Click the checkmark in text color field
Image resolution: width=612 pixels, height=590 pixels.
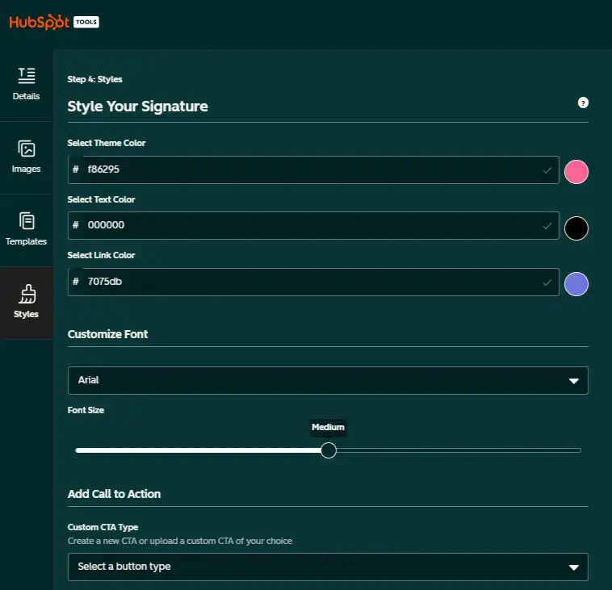pyautogui.click(x=547, y=226)
